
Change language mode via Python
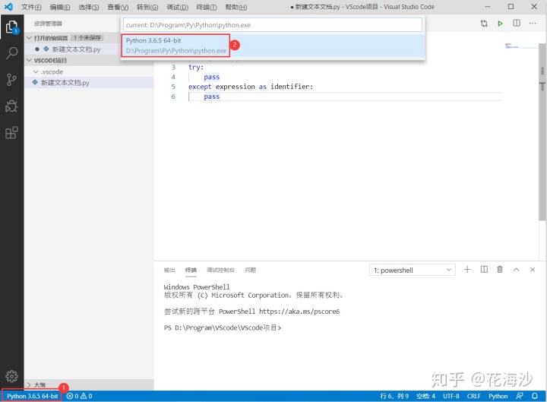(x=498, y=396)
